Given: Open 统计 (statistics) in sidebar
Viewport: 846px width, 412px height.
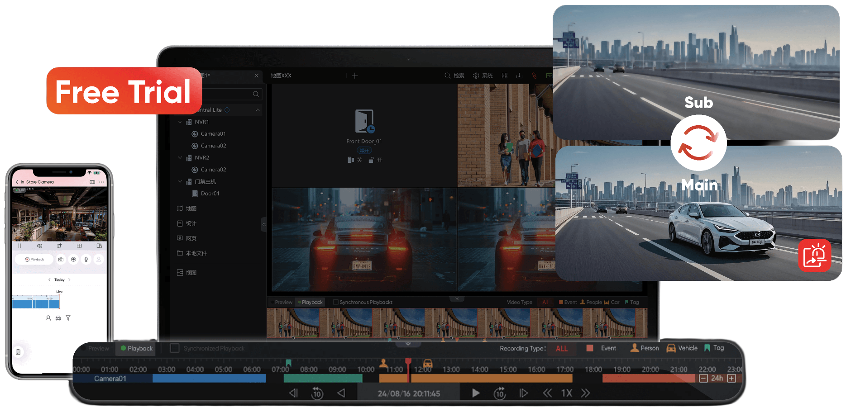Looking at the screenshot, I should point(186,223).
